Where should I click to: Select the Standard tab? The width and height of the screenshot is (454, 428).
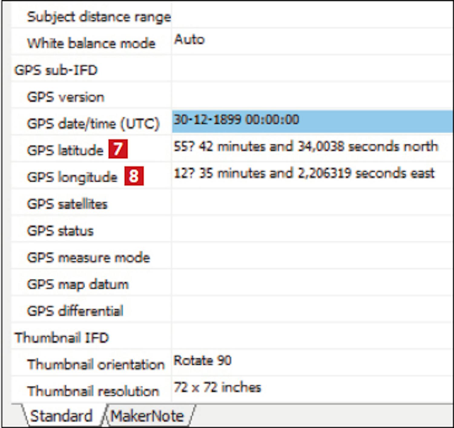tap(61, 416)
